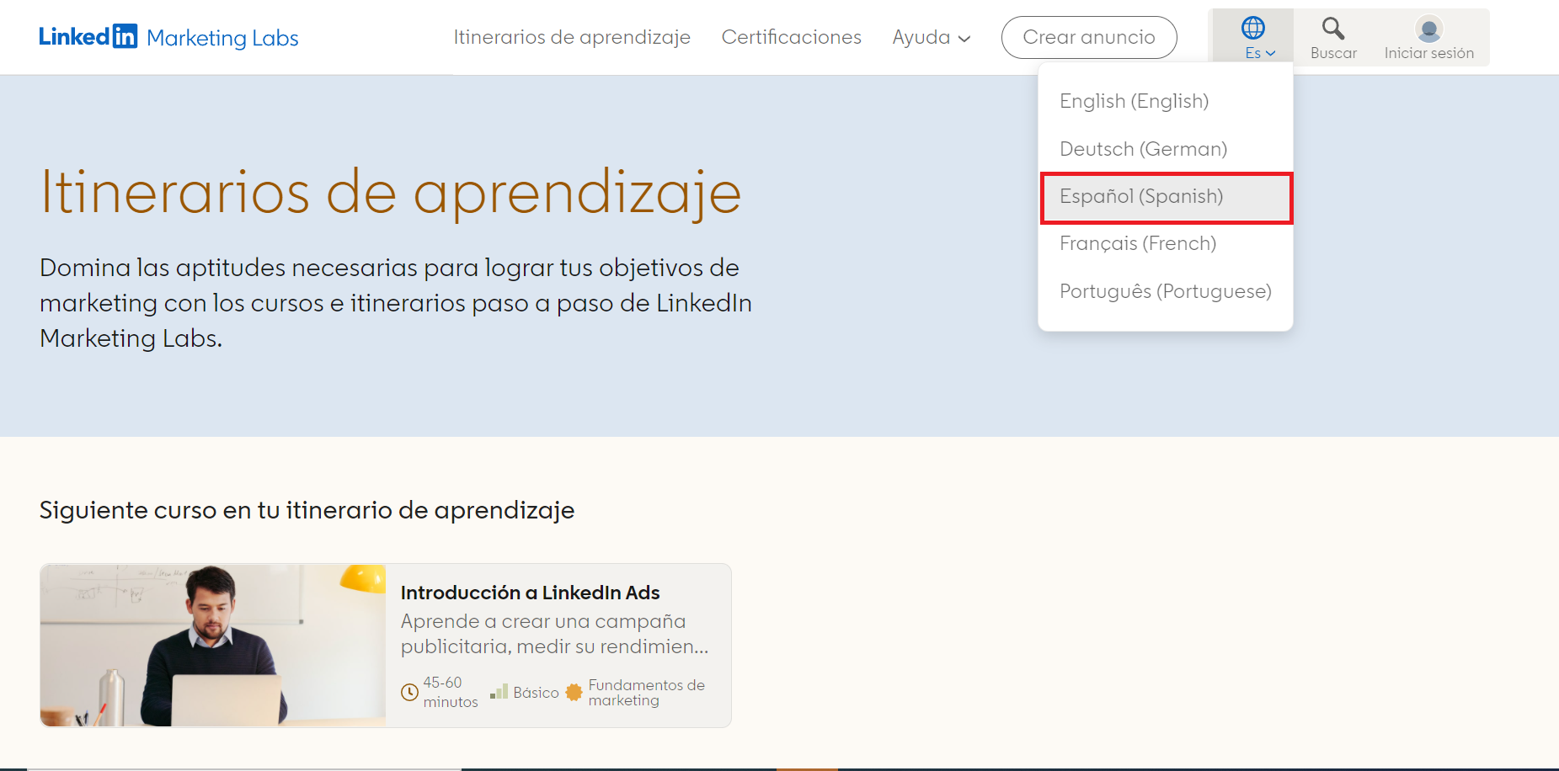Click Marketing Labs title link
Image resolution: width=1559 pixels, height=771 pixels.
(222, 38)
